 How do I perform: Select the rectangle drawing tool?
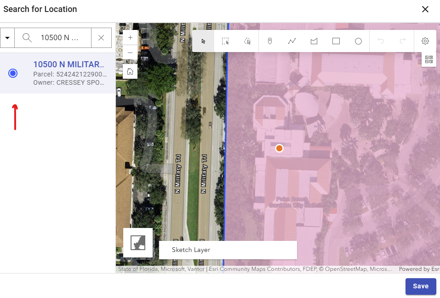click(x=336, y=41)
